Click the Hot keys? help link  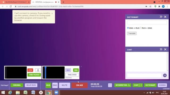point(5,85)
